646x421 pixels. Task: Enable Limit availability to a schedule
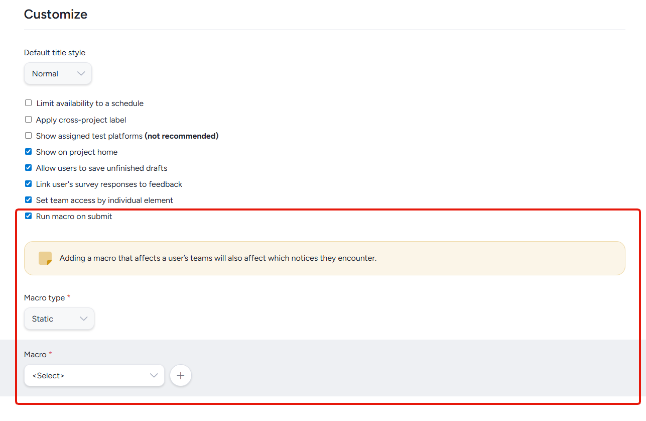29,103
